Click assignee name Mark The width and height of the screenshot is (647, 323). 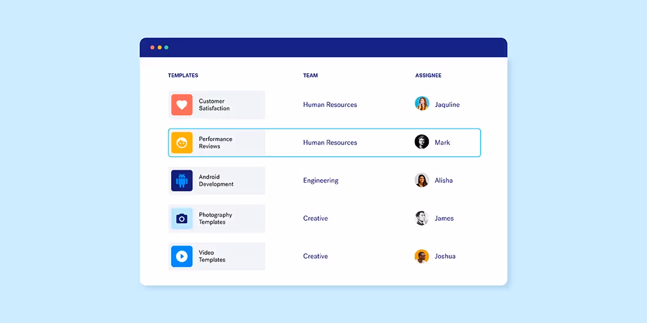442,143
